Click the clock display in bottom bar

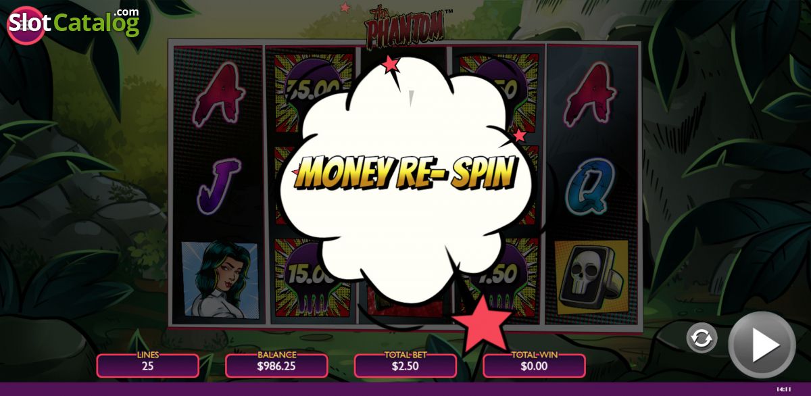784,389
